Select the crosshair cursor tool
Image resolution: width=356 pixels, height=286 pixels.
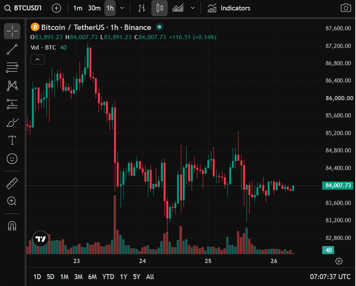tap(12, 31)
